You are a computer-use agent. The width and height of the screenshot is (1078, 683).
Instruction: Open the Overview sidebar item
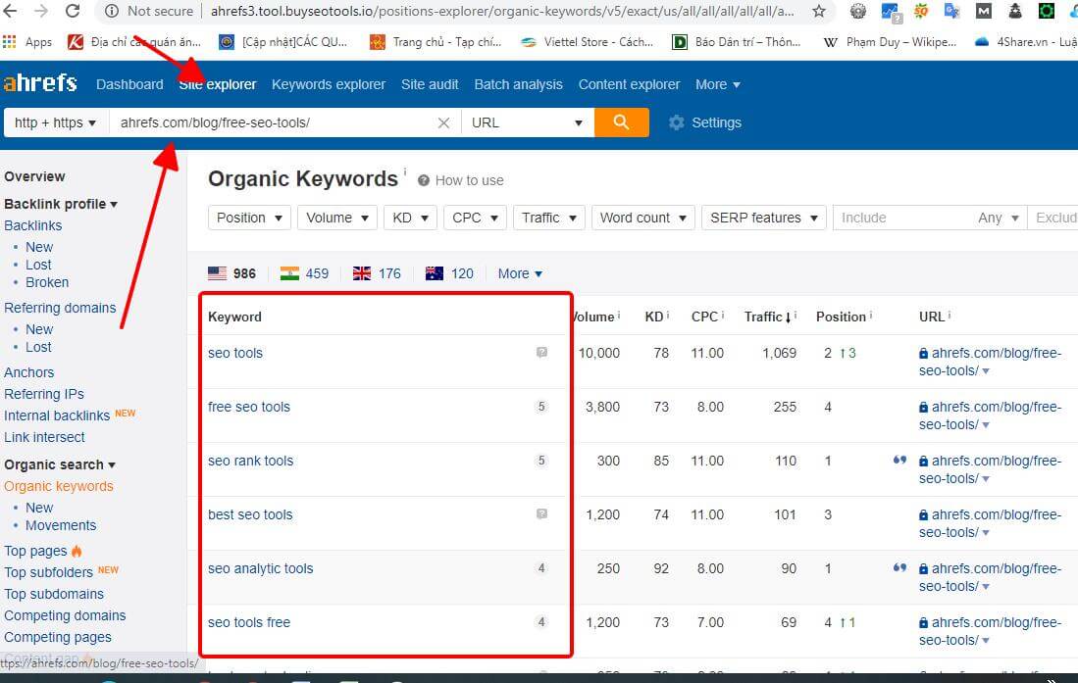tap(34, 176)
